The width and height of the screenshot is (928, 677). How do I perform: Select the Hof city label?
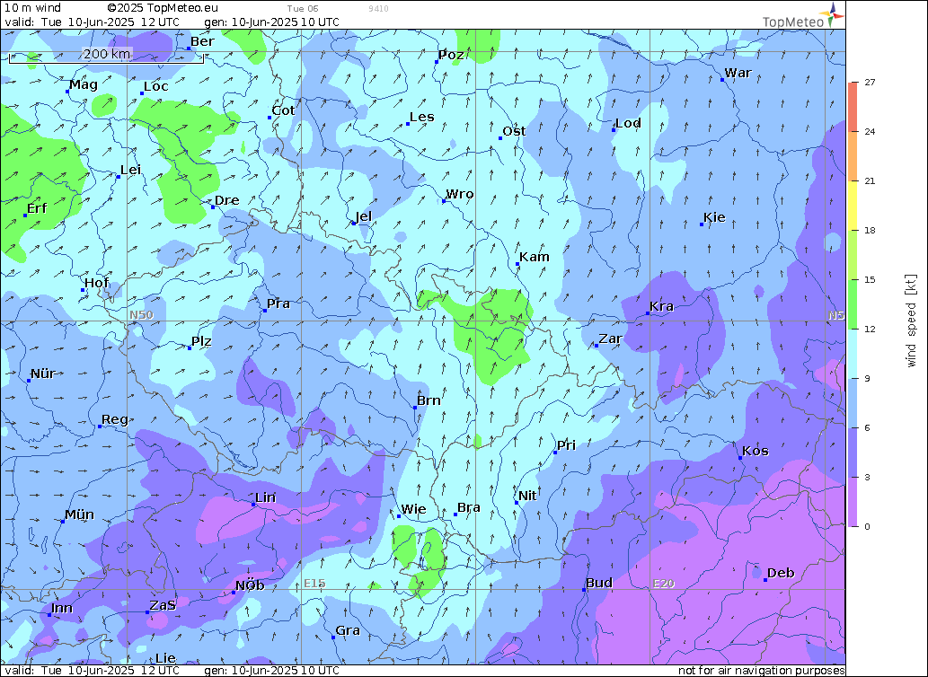pos(97,283)
